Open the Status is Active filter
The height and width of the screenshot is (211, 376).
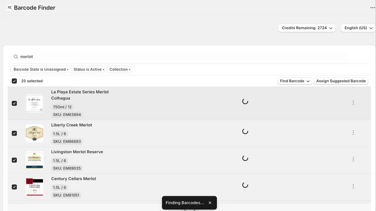click(x=87, y=69)
